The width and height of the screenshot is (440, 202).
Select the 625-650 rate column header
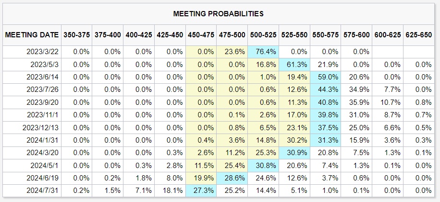419,35
